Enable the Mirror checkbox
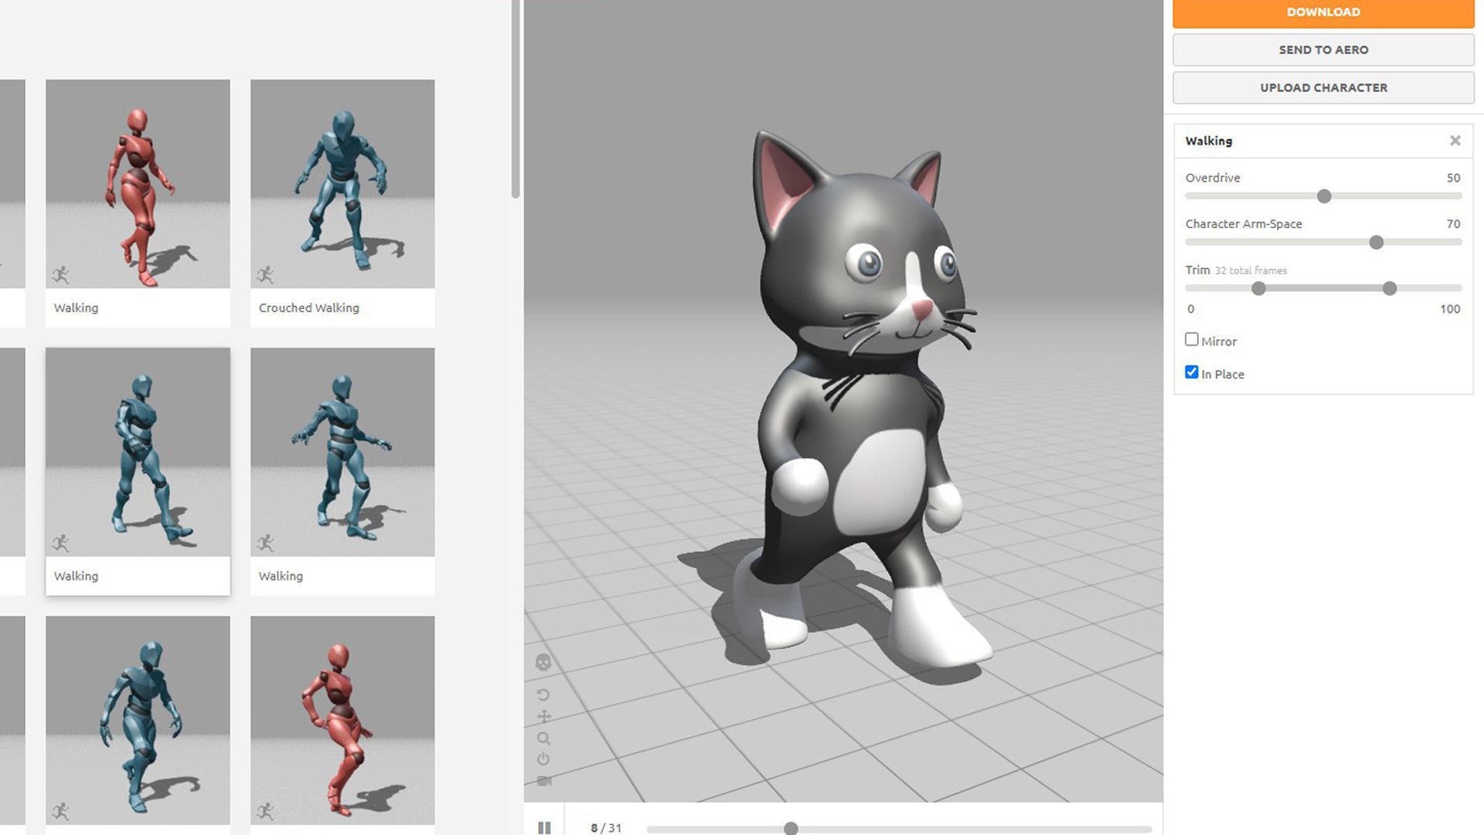The height and width of the screenshot is (835, 1484). (1192, 339)
